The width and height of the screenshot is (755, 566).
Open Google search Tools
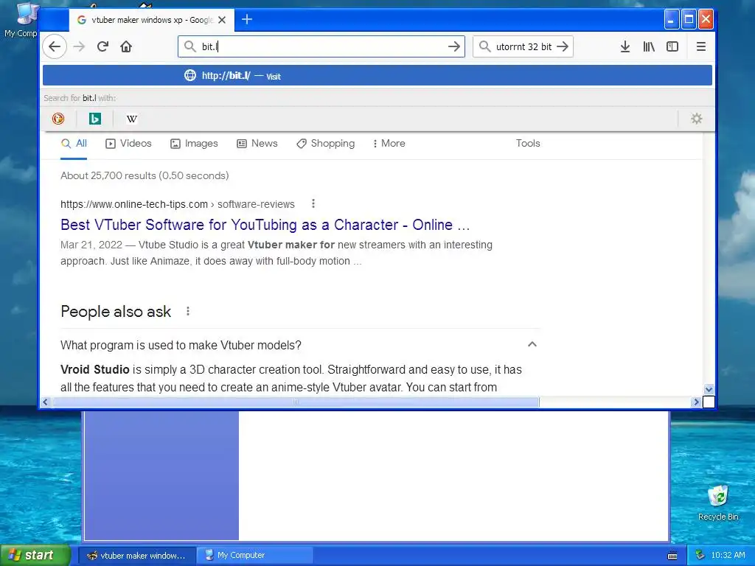tap(528, 144)
